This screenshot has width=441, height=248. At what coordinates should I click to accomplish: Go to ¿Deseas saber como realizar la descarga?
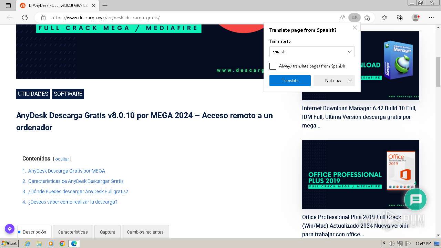[x=73, y=202]
